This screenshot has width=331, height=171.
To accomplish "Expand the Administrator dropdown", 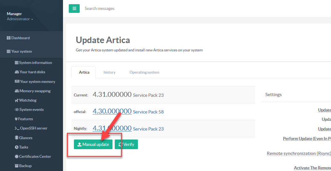I will tap(20, 19).
